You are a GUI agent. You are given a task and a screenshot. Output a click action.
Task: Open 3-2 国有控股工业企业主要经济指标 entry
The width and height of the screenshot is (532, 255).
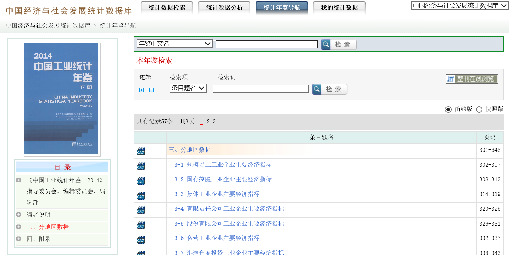click(223, 179)
